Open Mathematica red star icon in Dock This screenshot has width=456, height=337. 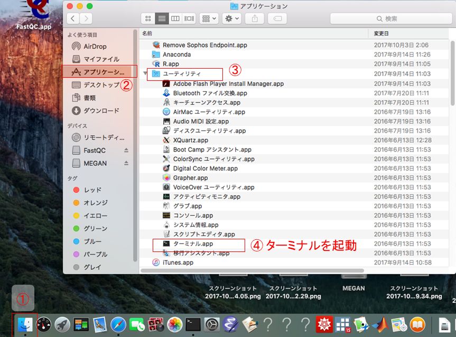(x=324, y=324)
